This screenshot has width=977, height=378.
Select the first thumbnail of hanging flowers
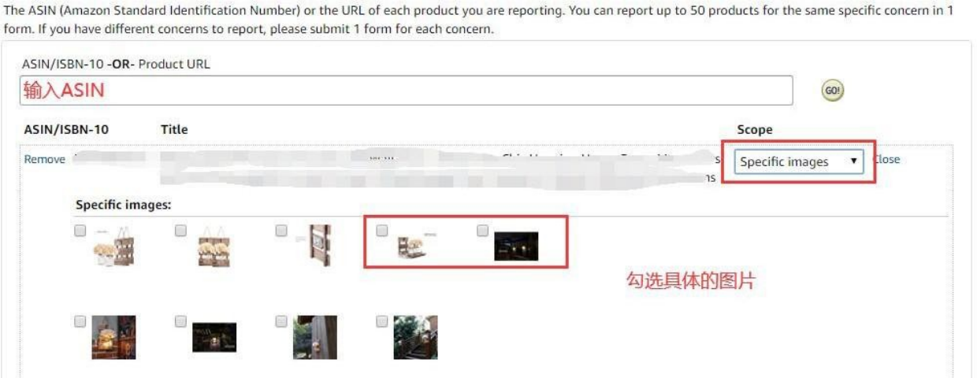click(x=113, y=246)
